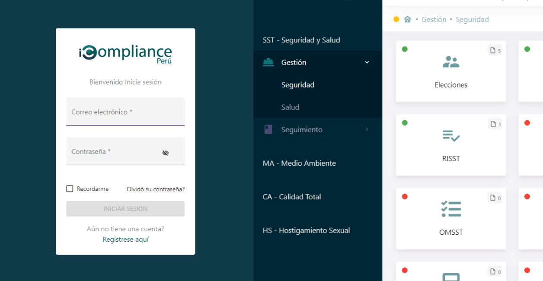The height and width of the screenshot is (281, 543).
Task: Open HS - Hostigamiento Sexual section
Action: 306,230
